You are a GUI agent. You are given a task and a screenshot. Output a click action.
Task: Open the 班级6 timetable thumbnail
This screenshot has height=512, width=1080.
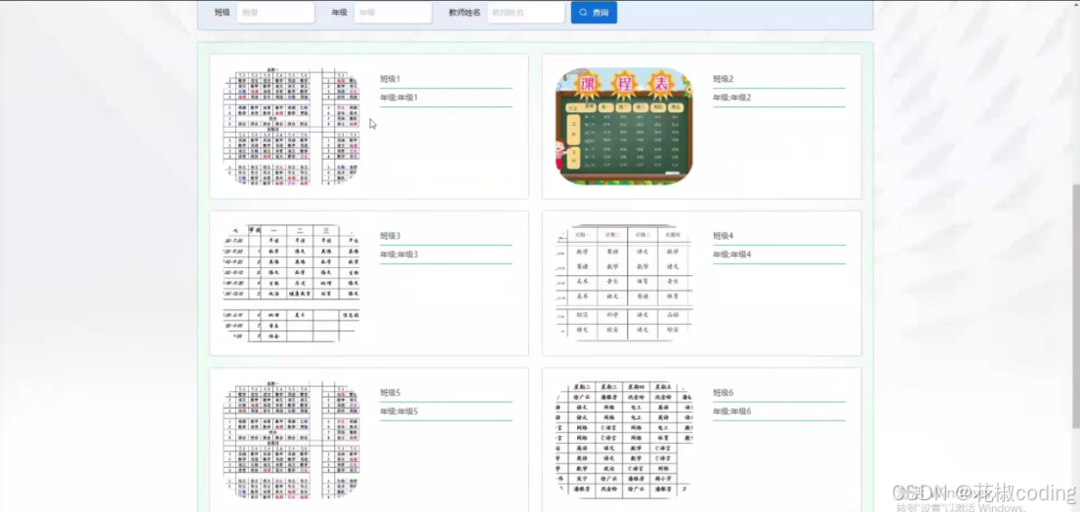point(624,441)
